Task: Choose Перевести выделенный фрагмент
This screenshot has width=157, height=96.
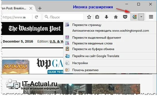Action: coord(110,38)
